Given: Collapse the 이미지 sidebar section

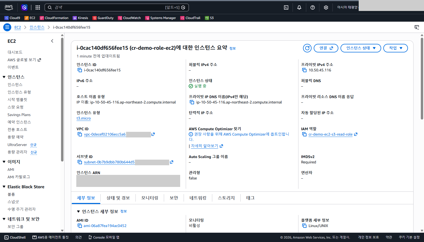Looking at the screenshot, I should coord(4,162).
